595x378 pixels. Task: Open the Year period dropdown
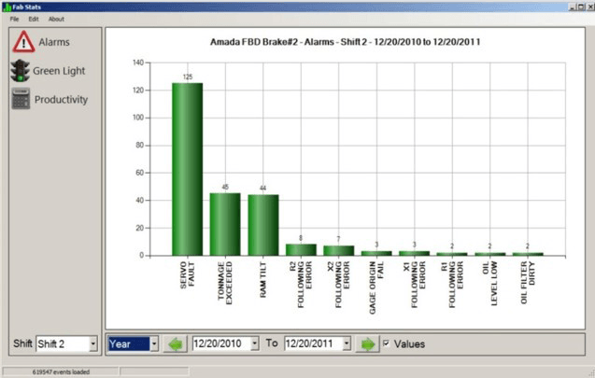click(154, 343)
